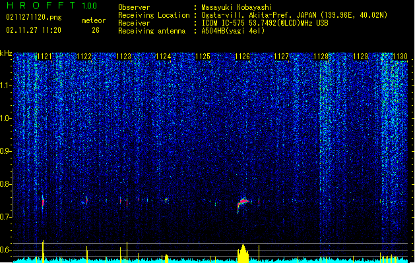Click the 0.7 kHz axis tick label
The image size is (415, 263).
pos(6,217)
